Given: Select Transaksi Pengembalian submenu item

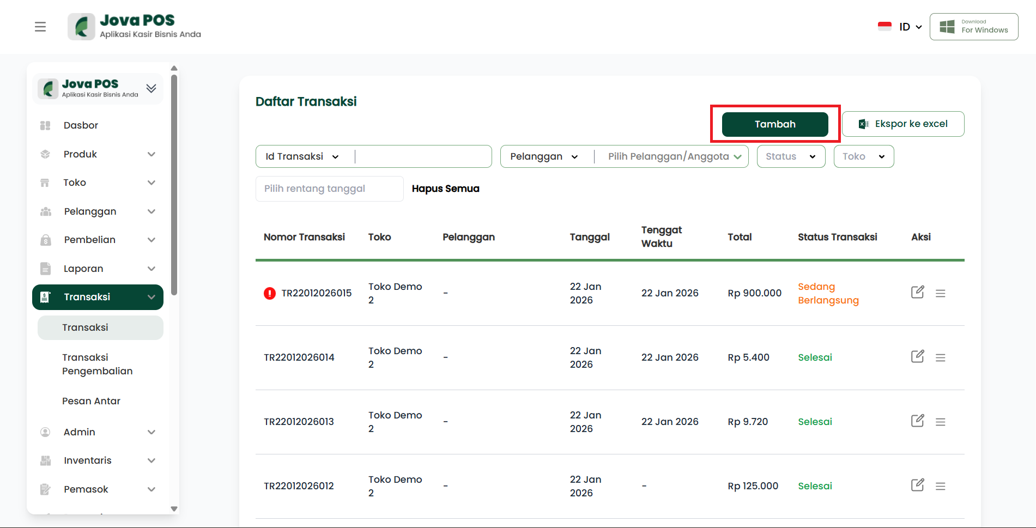Looking at the screenshot, I should (98, 364).
